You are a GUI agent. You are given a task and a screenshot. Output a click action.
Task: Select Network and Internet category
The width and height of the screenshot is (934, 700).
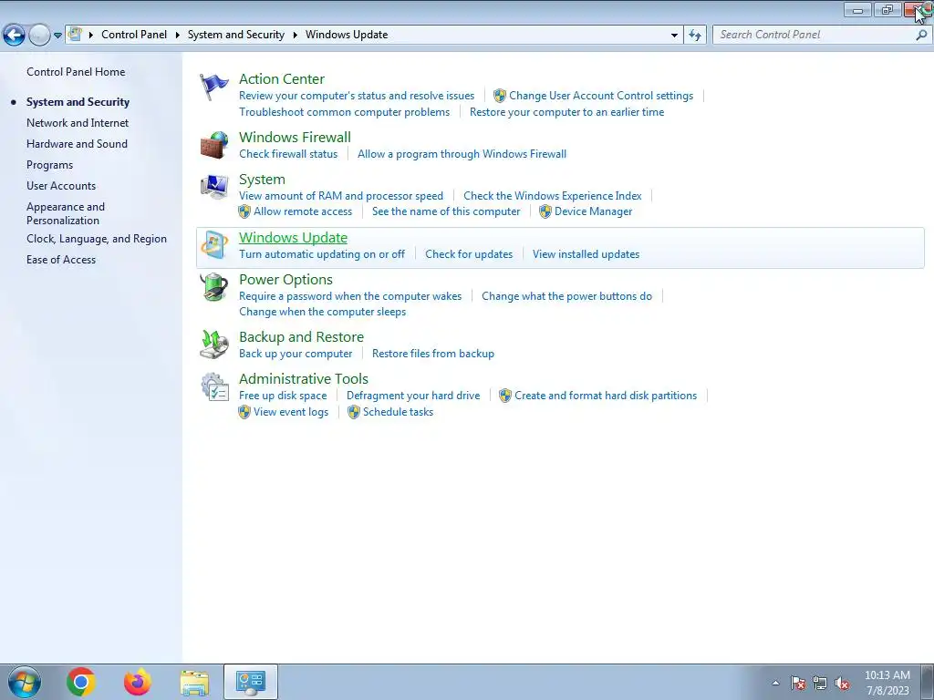(78, 123)
